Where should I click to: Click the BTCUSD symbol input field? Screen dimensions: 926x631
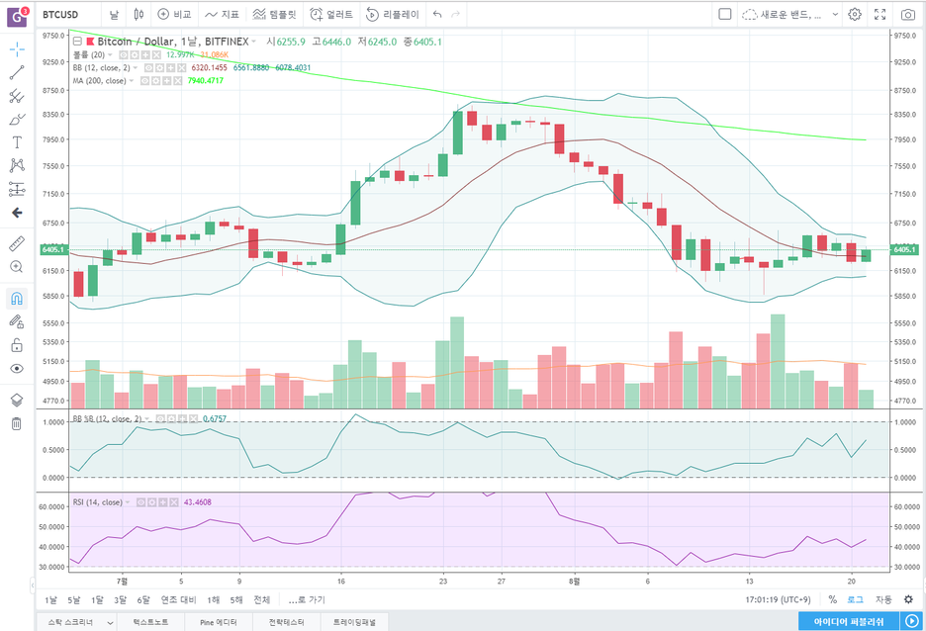pos(68,14)
